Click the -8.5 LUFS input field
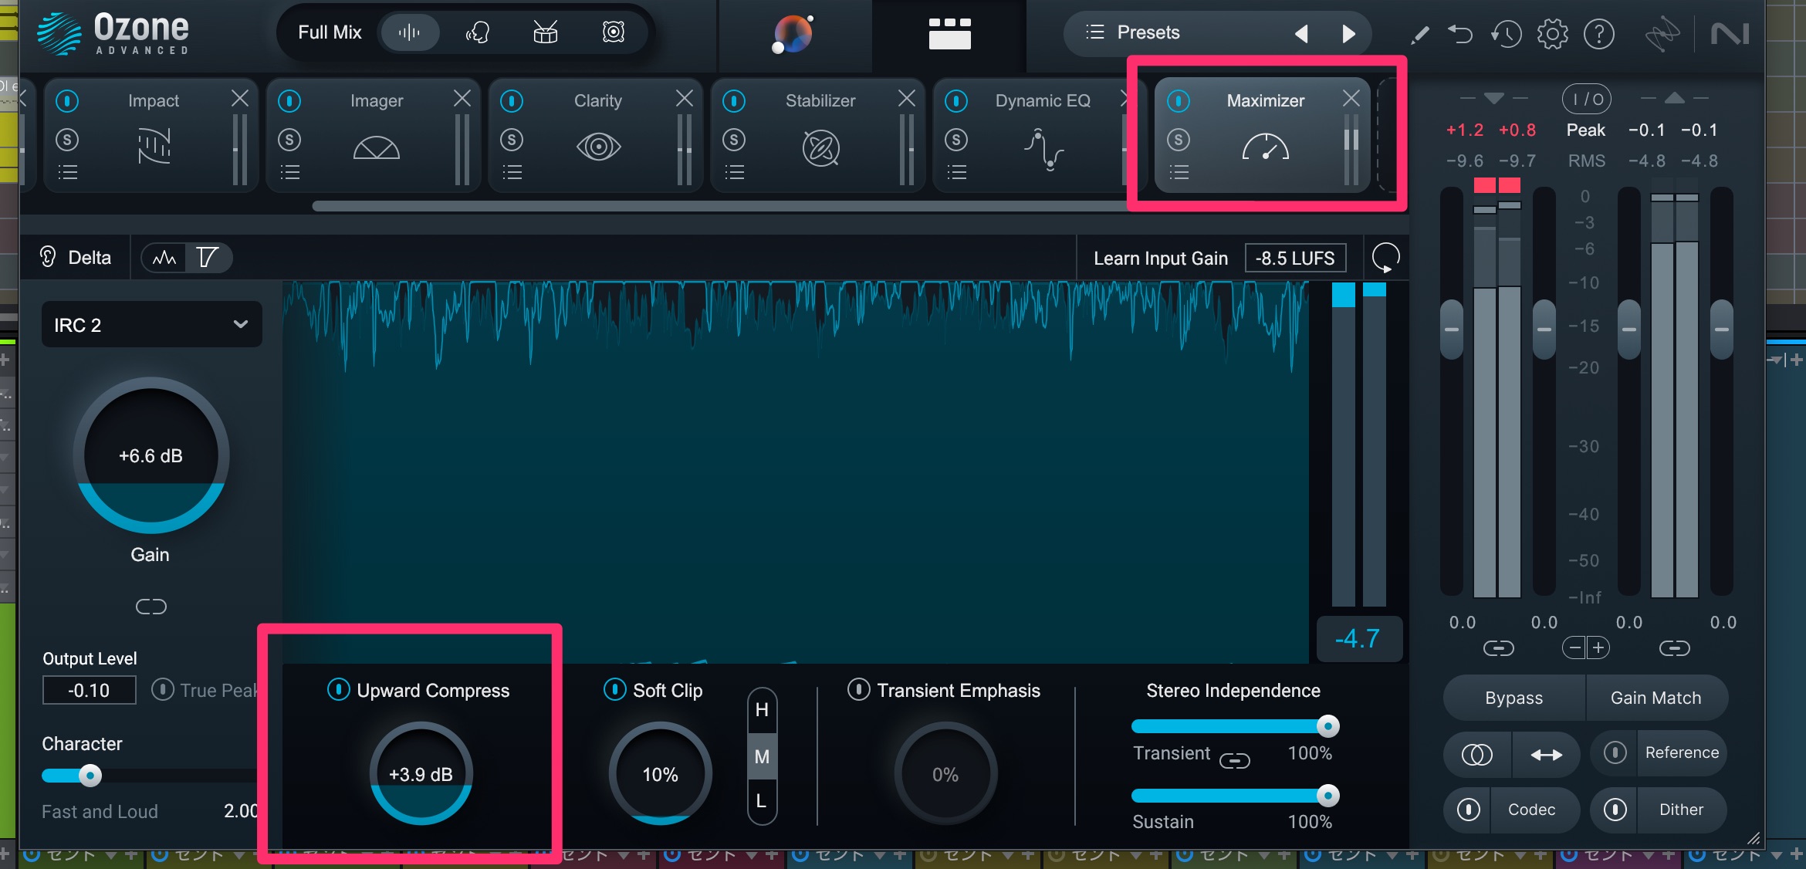The width and height of the screenshot is (1806, 869). coord(1295,258)
